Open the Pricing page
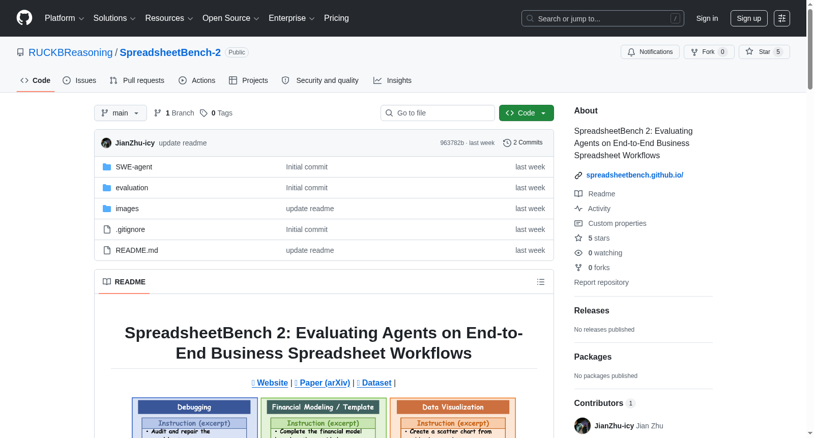 coord(336,18)
